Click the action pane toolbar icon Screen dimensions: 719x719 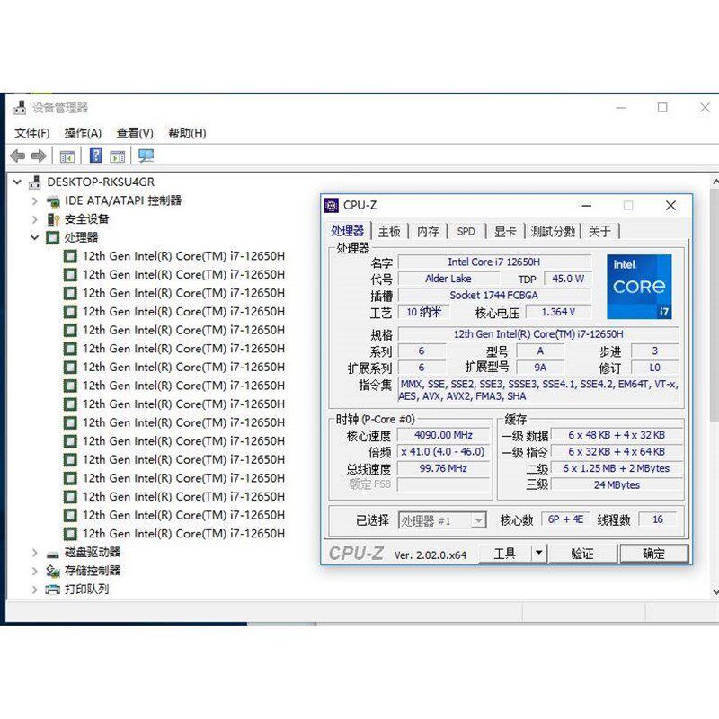point(118,156)
